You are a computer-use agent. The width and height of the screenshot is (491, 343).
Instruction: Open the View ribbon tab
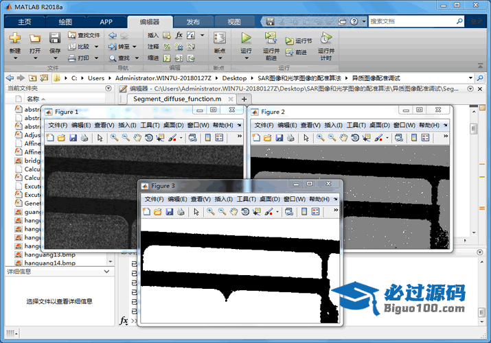(234, 22)
